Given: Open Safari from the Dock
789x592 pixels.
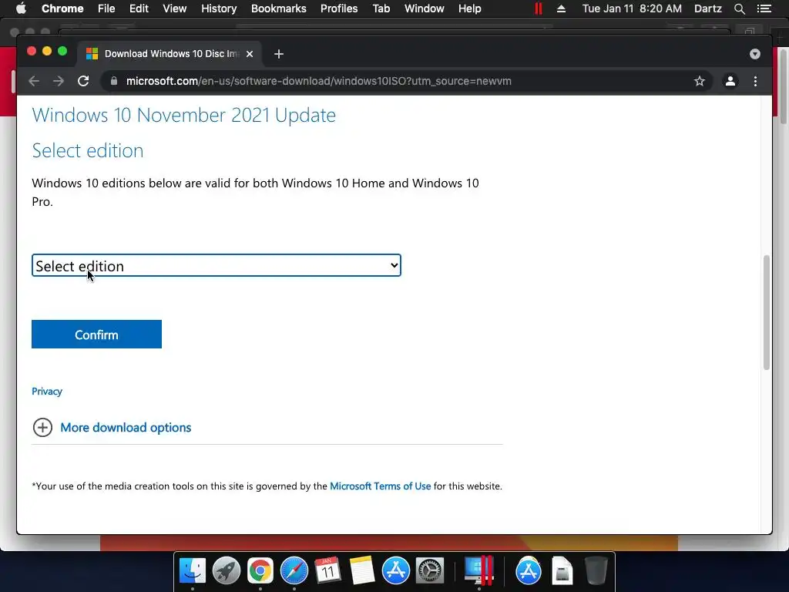Looking at the screenshot, I should pos(294,570).
